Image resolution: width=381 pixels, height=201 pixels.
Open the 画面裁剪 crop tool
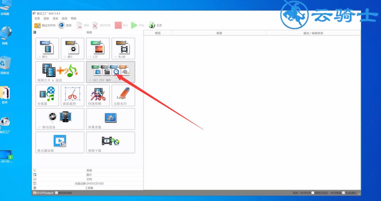tap(73, 96)
